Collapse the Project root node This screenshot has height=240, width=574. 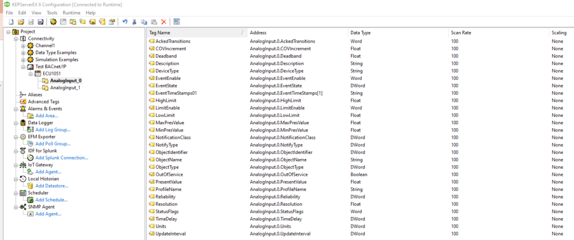tap(9, 32)
